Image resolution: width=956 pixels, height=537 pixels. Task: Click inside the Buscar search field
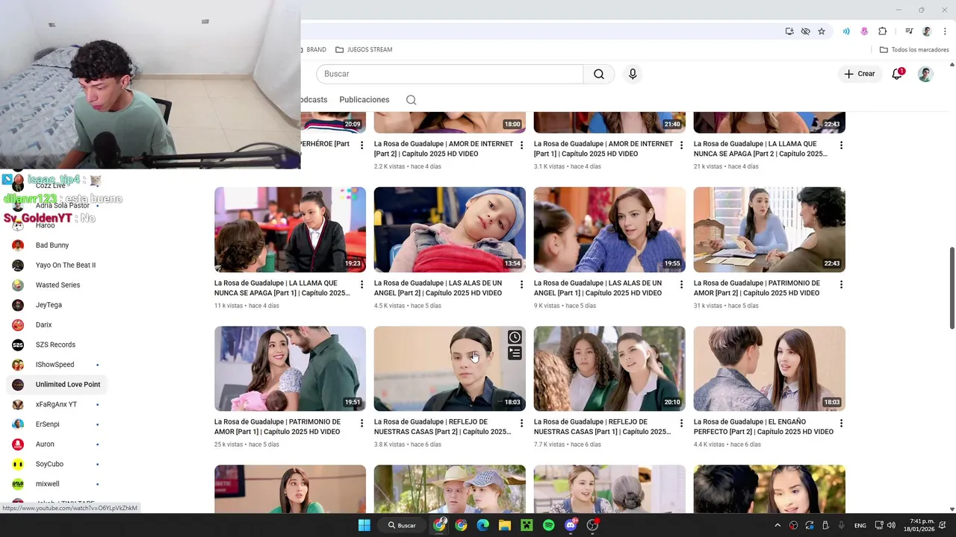point(450,74)
